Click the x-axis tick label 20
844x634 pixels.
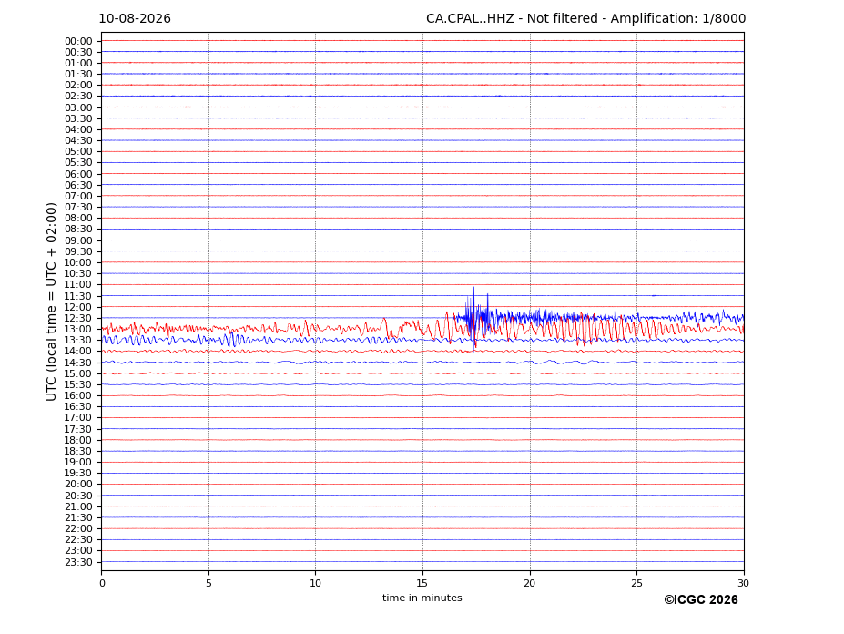point(530,583)
